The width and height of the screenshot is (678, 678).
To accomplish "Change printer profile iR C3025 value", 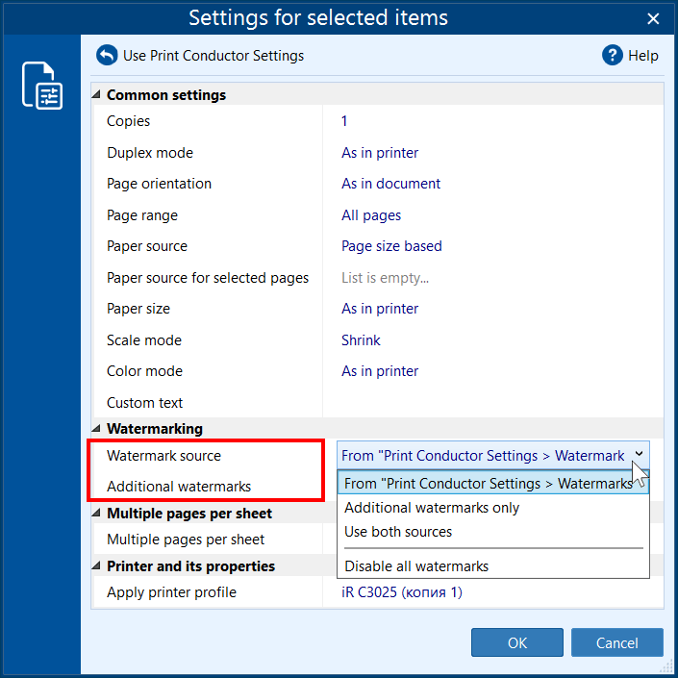I will coord(402,592).
